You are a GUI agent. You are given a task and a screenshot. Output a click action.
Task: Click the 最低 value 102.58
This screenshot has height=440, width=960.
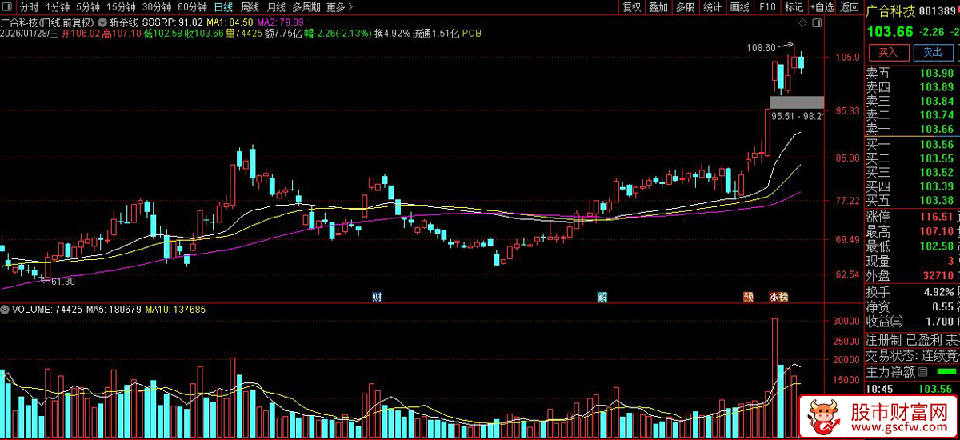tap(937, 246)
